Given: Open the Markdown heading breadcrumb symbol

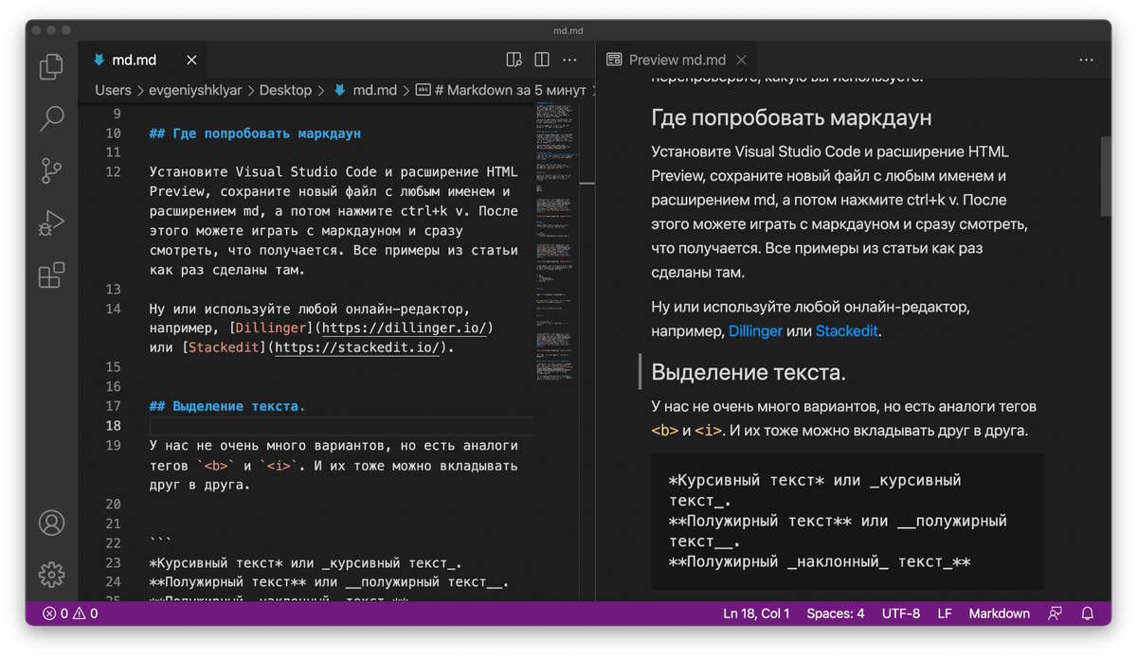Looking at the screenshot, I should (x=501, y=90).
